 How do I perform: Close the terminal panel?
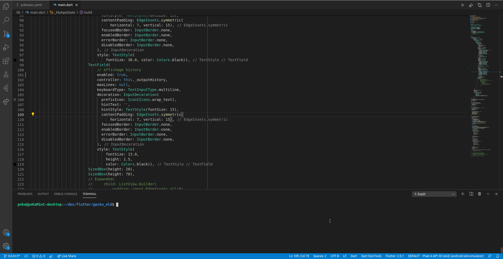496,194
